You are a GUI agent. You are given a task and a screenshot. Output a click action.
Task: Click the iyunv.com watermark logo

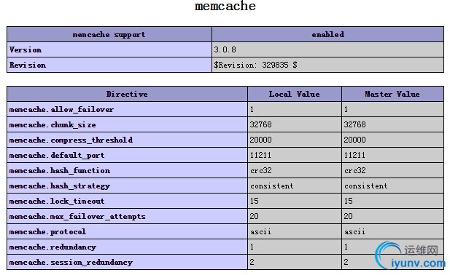pos(410,255)
